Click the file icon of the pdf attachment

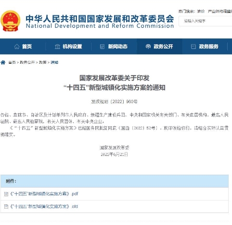click(x=6, y=194)
